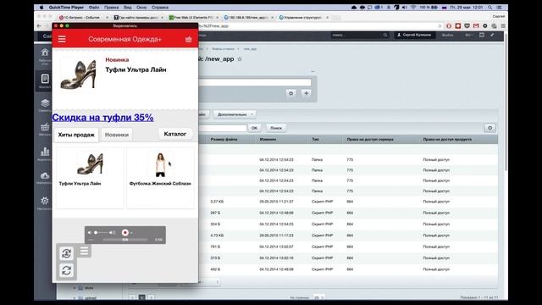
Task: Click the plain refresh icon in app panel
Action: [x=67, y=270]
